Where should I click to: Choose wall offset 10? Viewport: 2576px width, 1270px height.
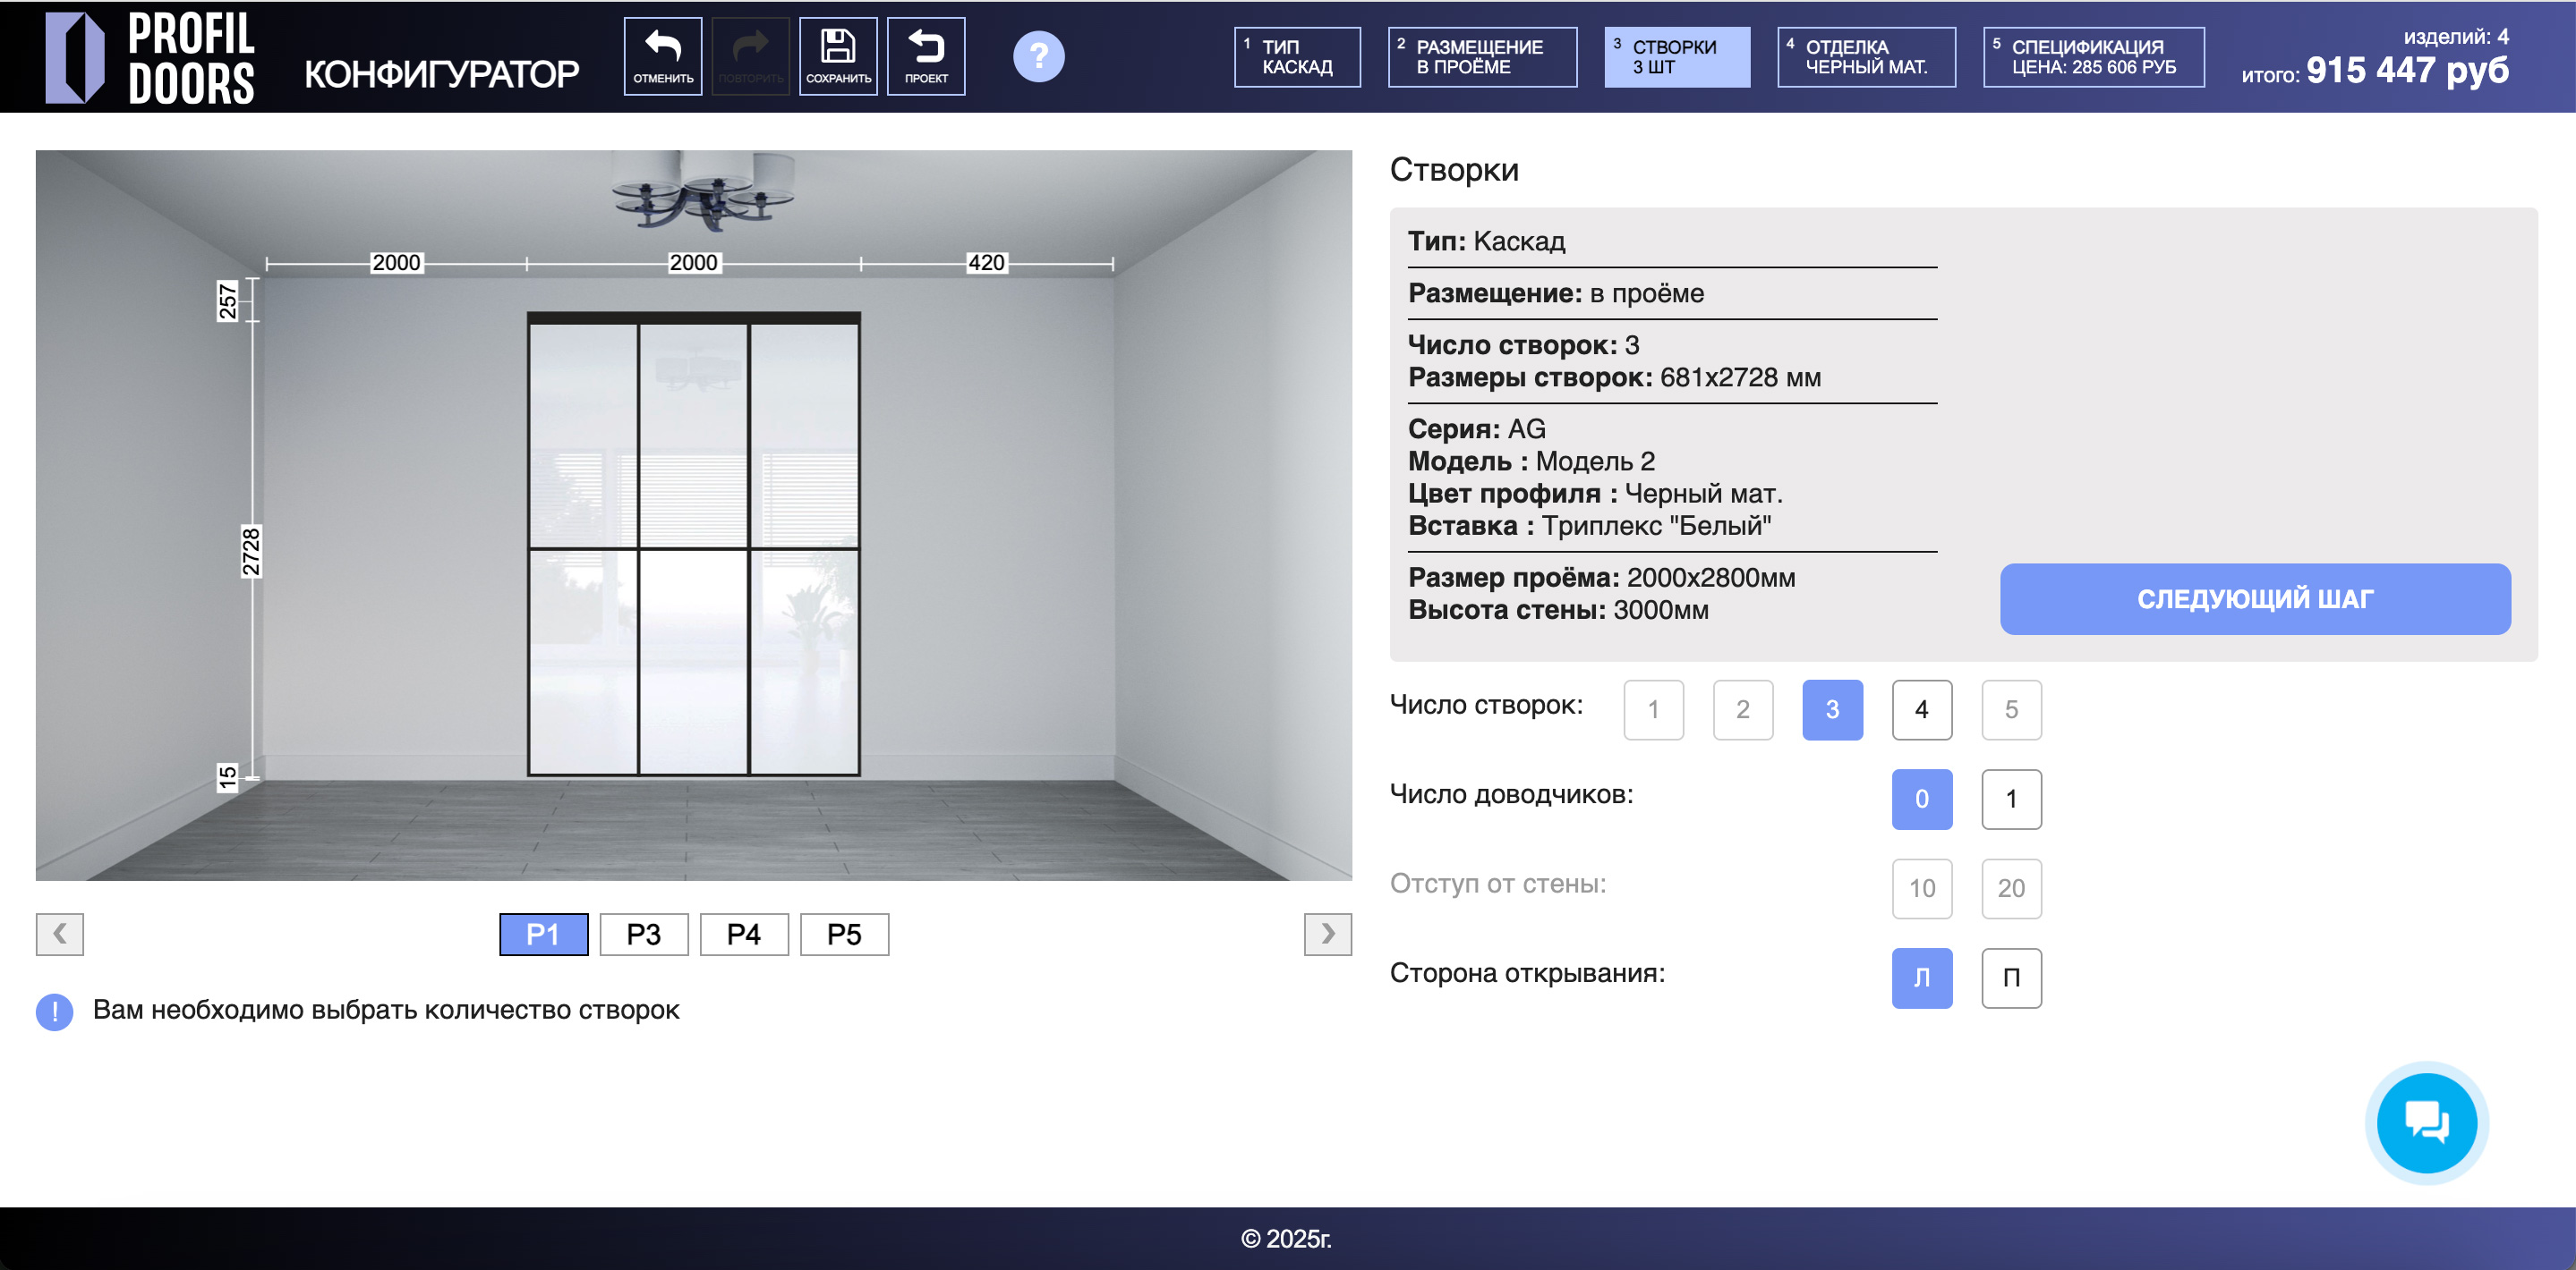click(1921, 888)
